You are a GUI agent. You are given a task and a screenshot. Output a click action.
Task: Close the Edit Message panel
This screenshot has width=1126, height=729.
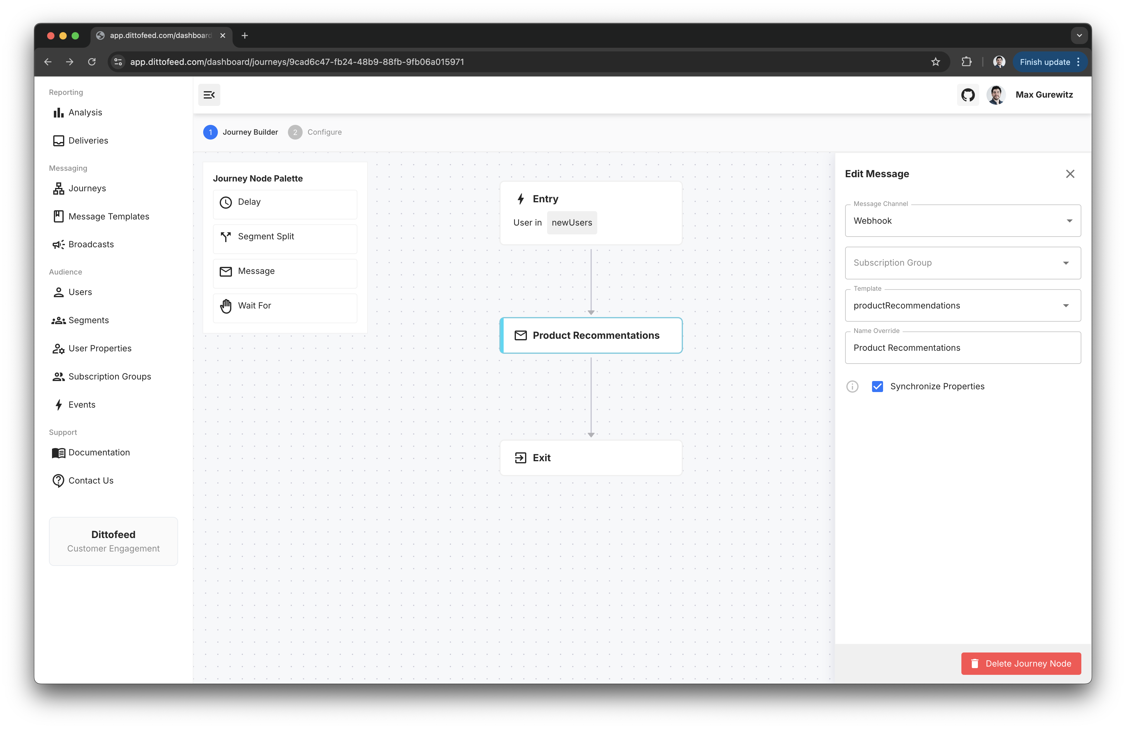[1070, 174]
